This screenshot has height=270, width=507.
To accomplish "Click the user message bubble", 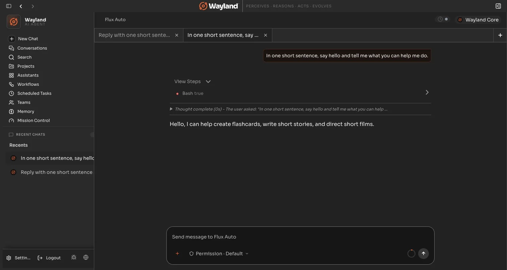I will [347, 56].
